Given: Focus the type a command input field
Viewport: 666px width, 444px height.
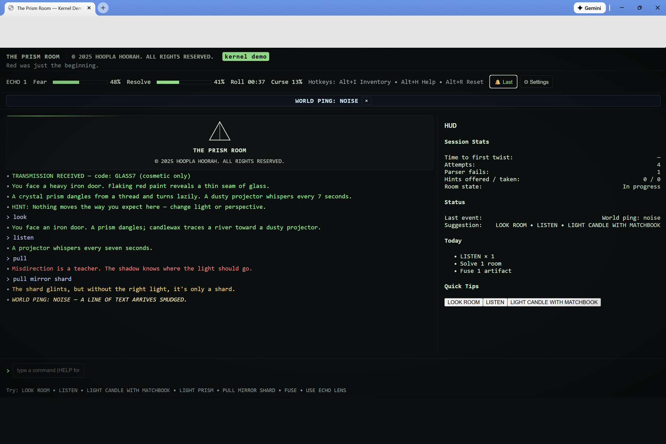Looking at the screenshot, I should click(x=48, y=370).
